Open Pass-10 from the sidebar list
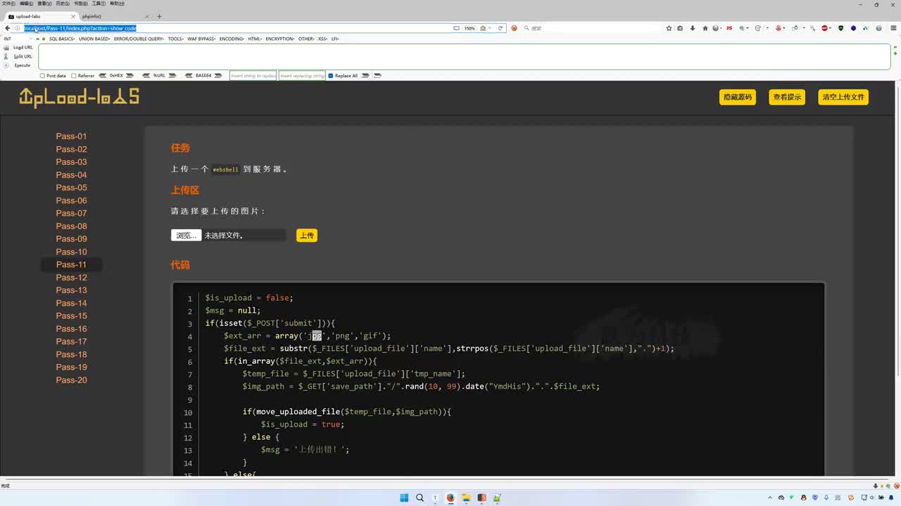This screenshot has height=506, width=901. tap(72, 252)
